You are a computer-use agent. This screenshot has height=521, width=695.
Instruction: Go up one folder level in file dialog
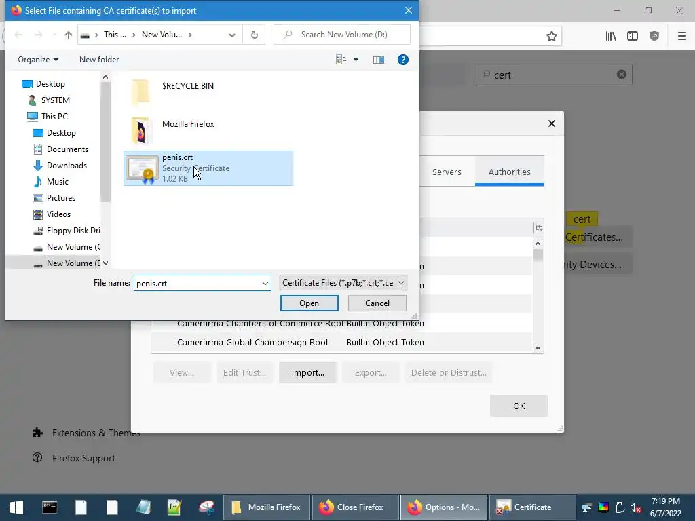click(69, 35)
